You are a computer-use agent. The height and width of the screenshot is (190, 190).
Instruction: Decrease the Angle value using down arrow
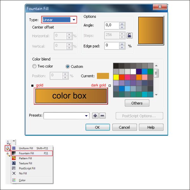(x=122, y=27)
